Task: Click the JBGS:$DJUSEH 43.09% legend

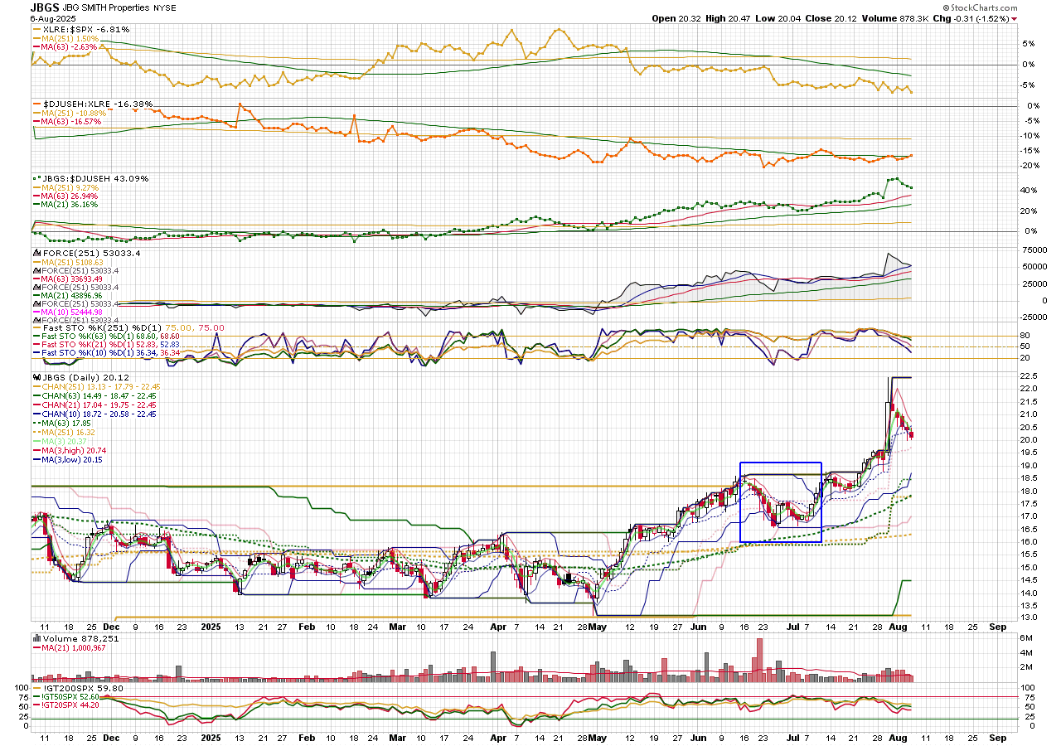Action: [95, 178]
